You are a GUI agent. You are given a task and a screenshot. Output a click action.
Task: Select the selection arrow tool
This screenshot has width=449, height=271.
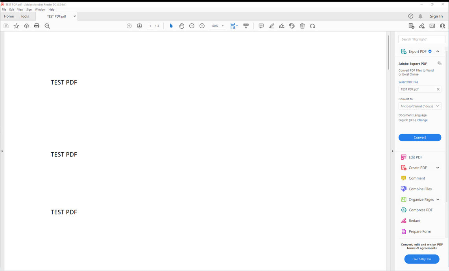171,26
